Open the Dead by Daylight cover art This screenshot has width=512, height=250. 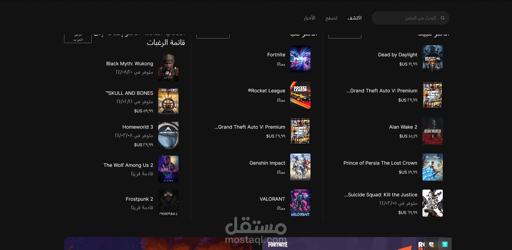coord(432,59)
